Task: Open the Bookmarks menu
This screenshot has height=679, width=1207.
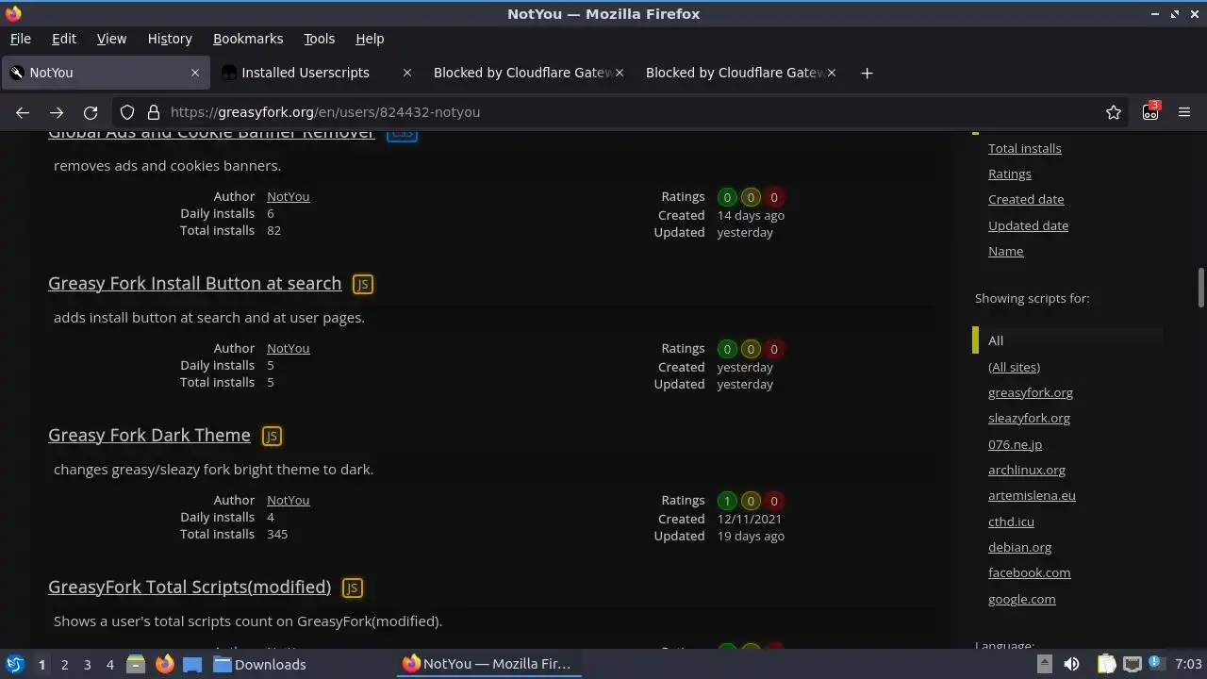Action: pyautogui.click(x=248, y=39)
